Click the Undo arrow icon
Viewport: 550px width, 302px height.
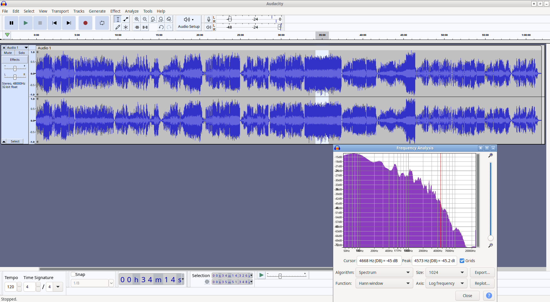[x=161, y=27]
